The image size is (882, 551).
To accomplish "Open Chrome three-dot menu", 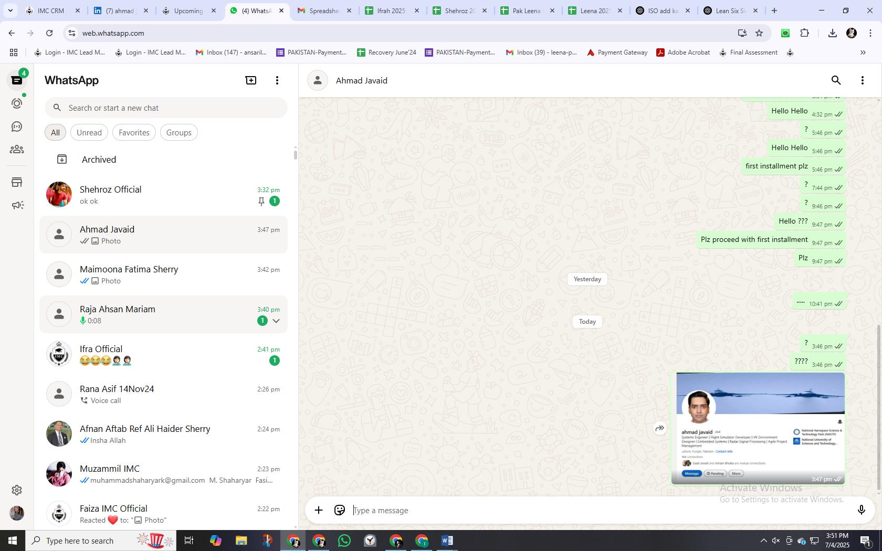I will pos(870,33).
